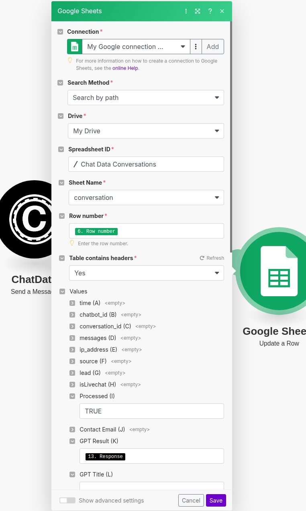Expand the messages (D) value field
Screen dimensions: 306x511
pos(72,338)
